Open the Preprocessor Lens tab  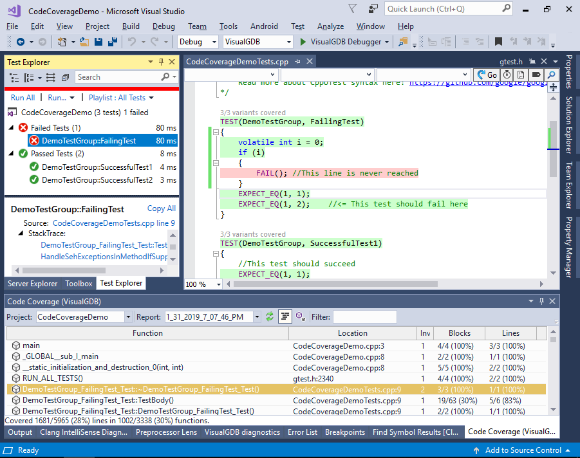[166, 432]
